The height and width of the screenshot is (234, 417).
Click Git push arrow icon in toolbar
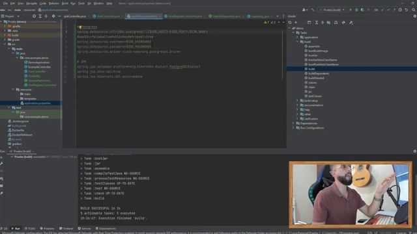click(x=394, y=10)
